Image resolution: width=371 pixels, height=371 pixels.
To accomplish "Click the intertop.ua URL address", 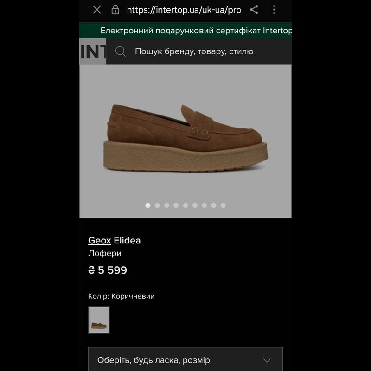I will click(183, 10).
